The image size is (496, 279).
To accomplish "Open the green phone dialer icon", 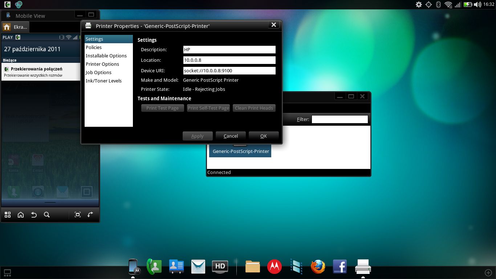I will coord(154,267).
